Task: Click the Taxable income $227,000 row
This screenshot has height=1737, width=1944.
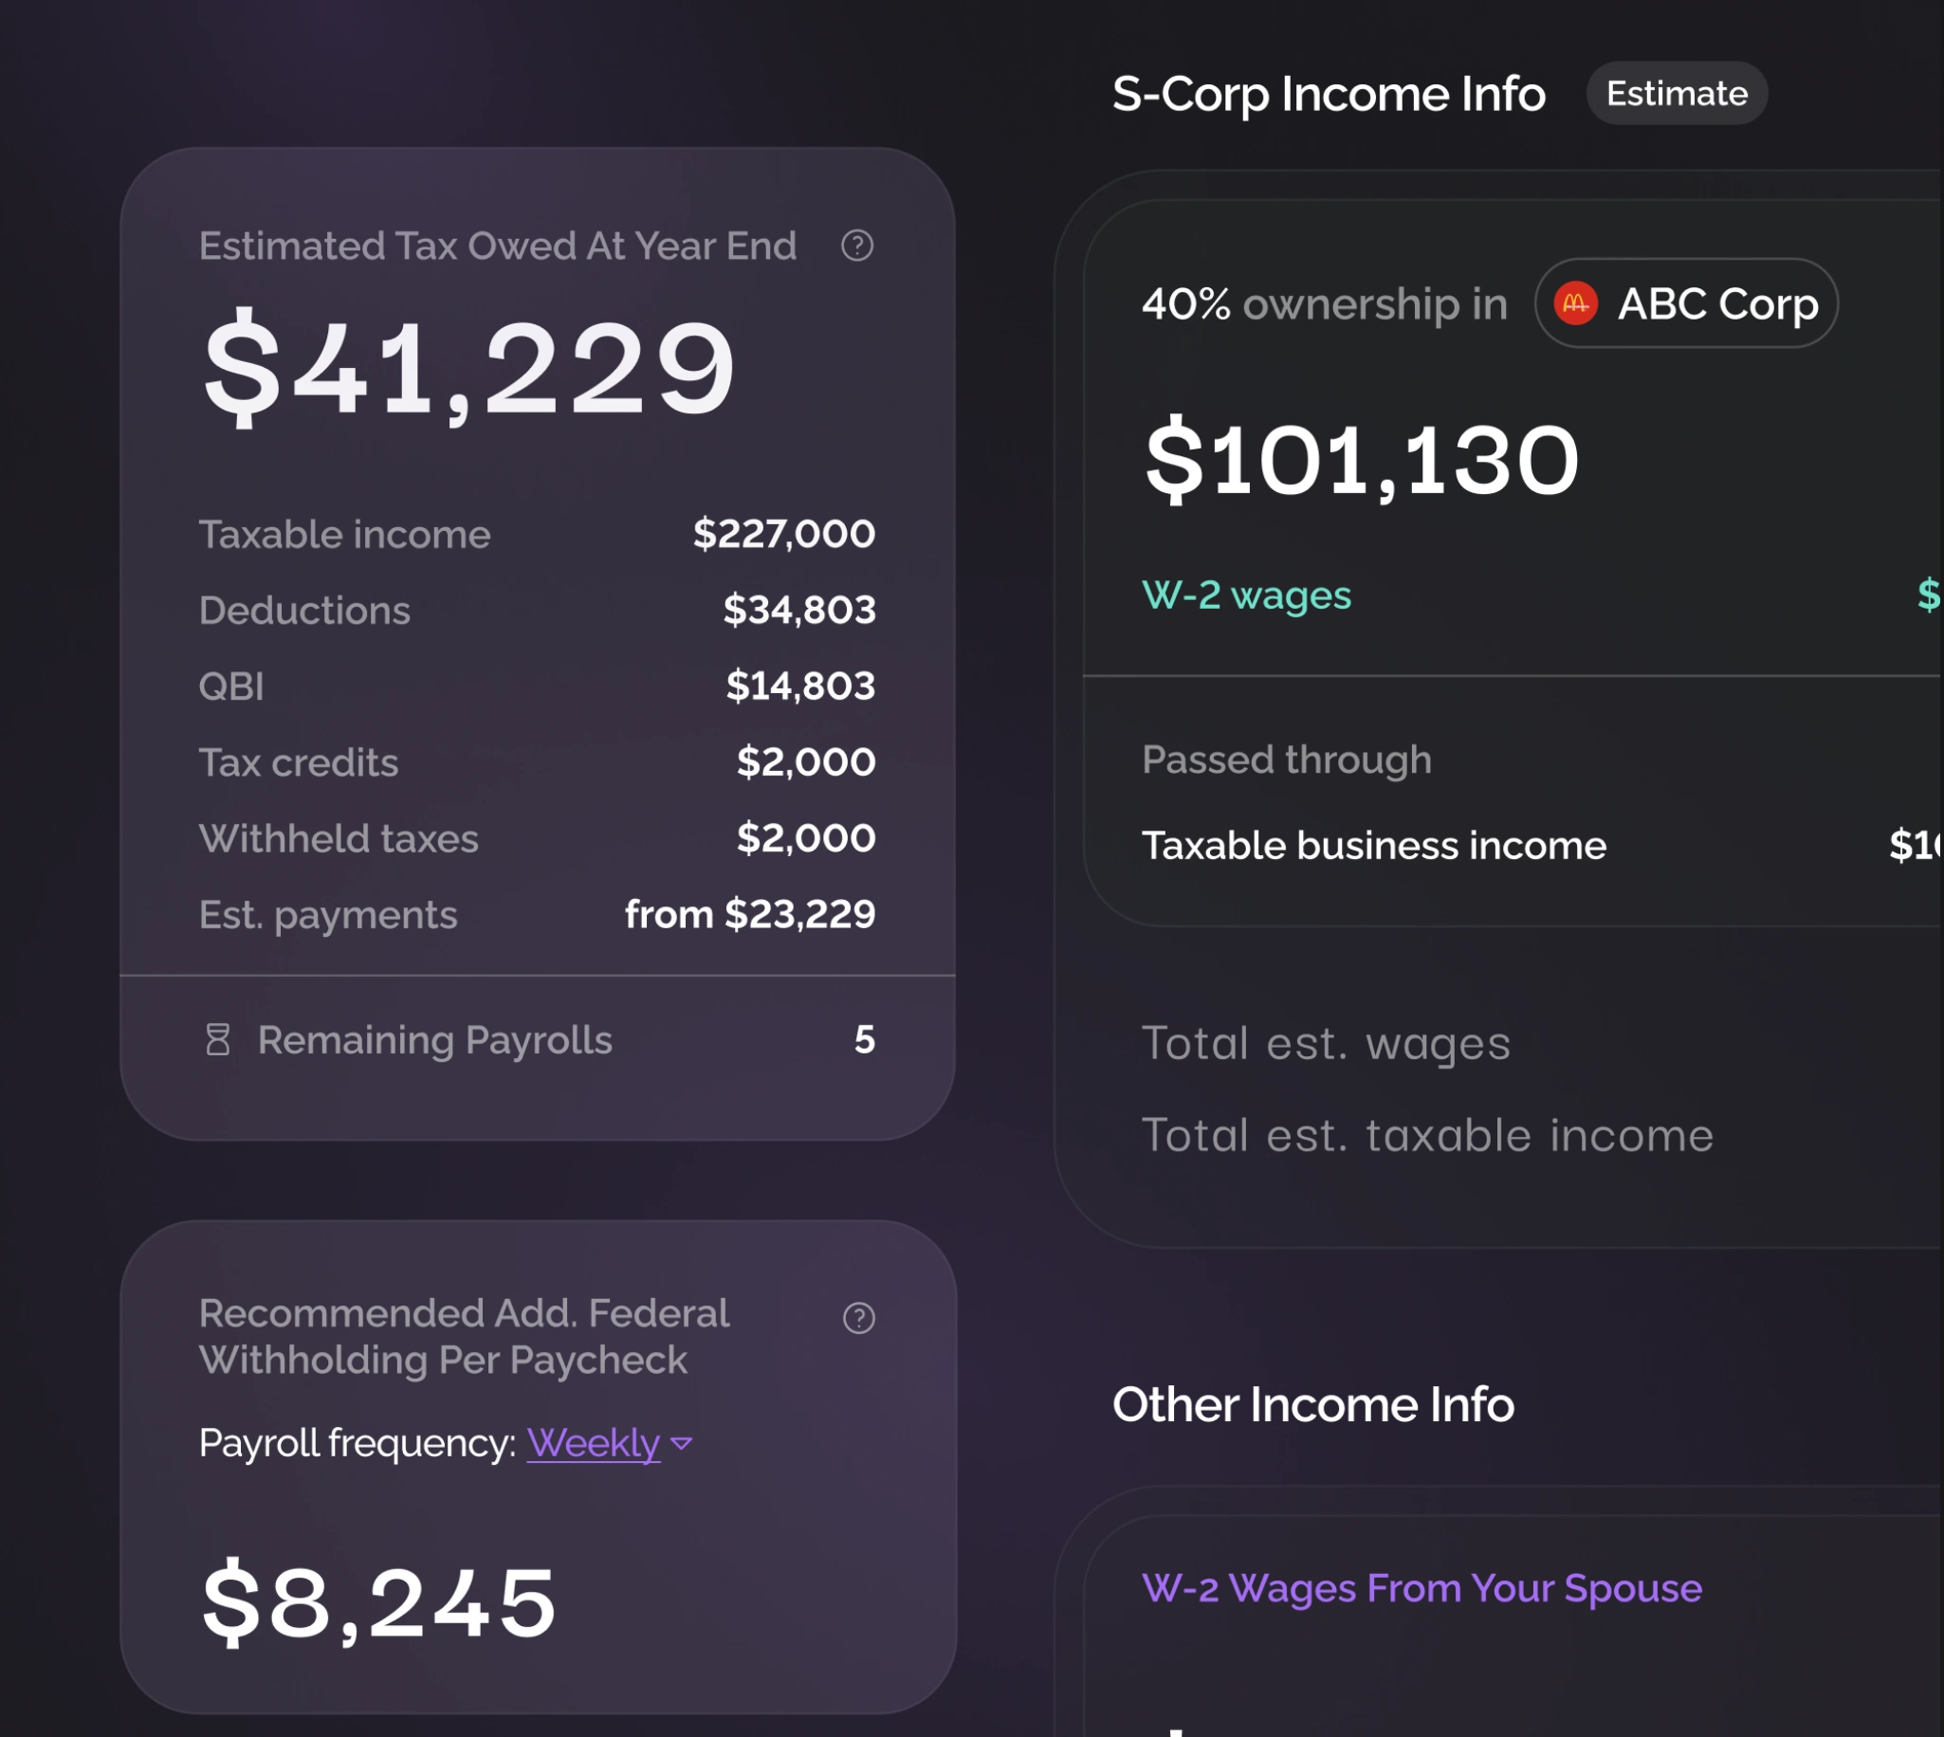Action: point(537,535)
